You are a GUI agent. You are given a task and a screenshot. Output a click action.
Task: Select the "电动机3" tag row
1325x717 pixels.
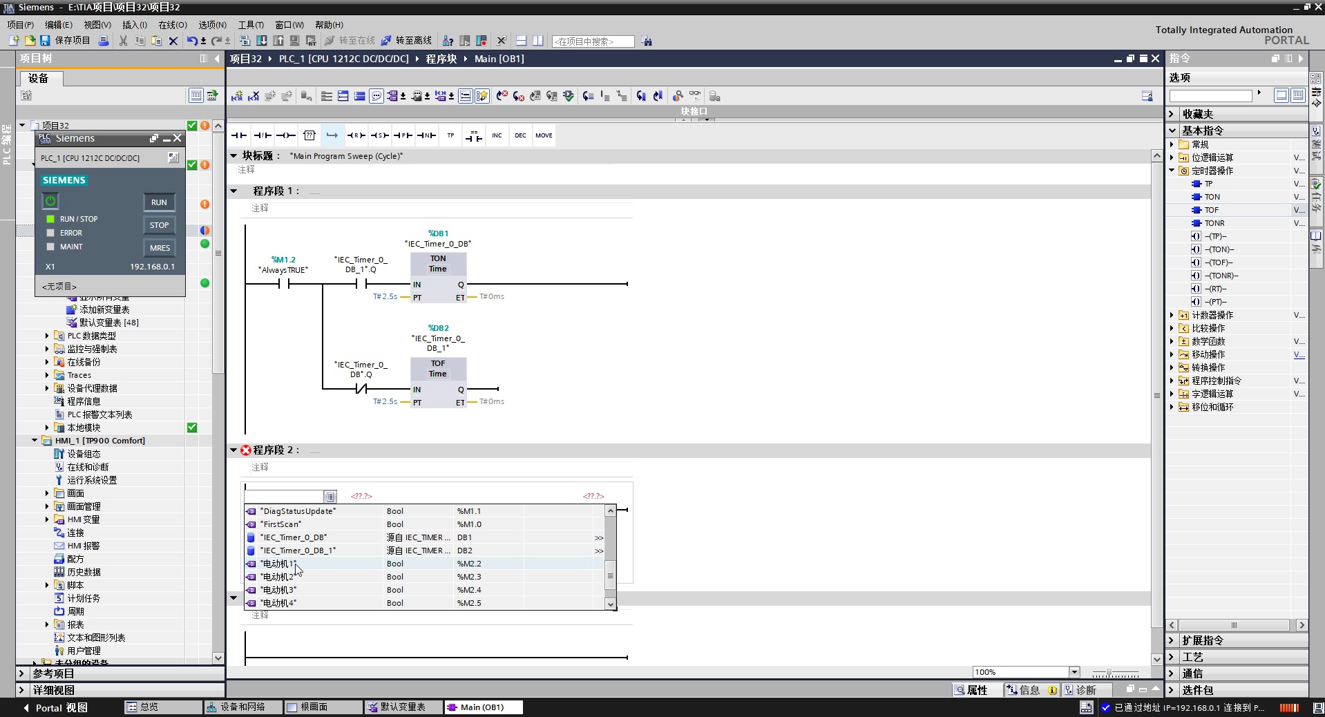424,590
